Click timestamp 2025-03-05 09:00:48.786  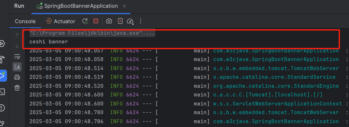tap(66, 122)
